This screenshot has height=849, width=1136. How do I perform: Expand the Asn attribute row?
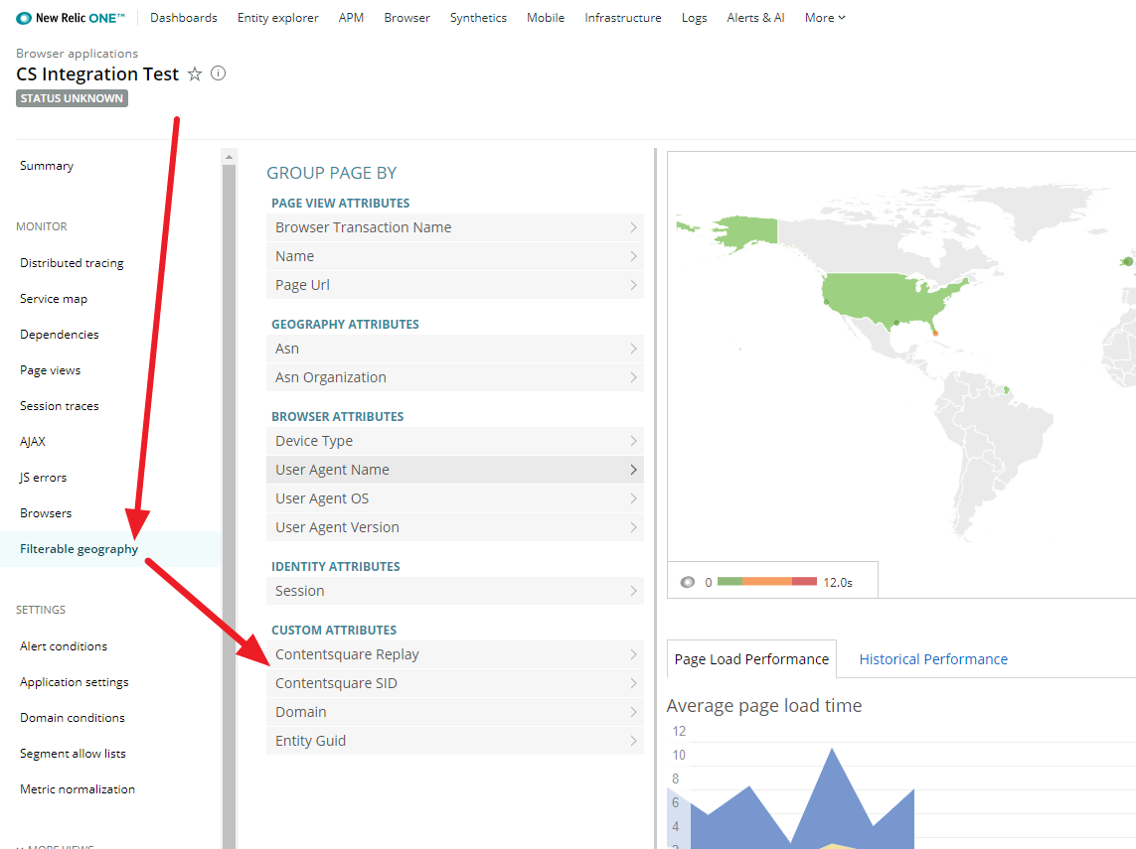pos(455,349)
